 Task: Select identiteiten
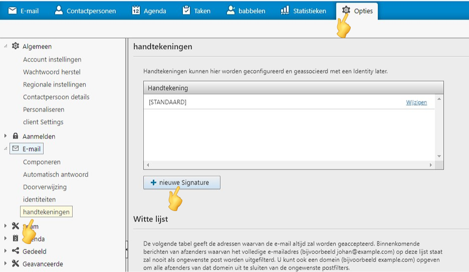[x=39, y=199]
